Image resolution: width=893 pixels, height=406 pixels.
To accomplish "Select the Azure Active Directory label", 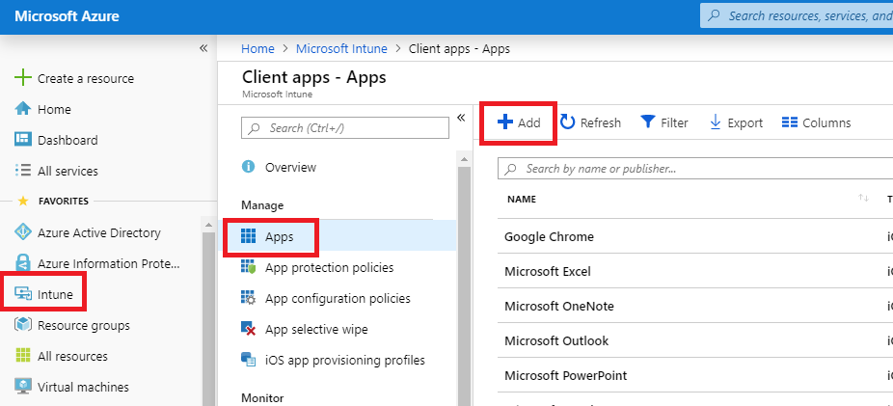I will [x=99, y=232].
